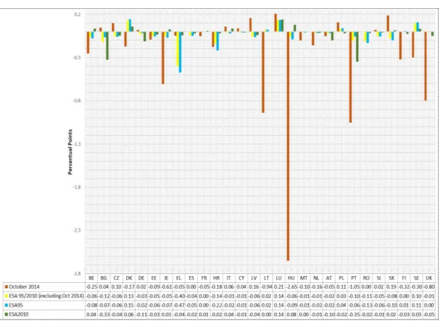Click the LU column header
This screenshot has height=321, width=442.
coord(279,278)
